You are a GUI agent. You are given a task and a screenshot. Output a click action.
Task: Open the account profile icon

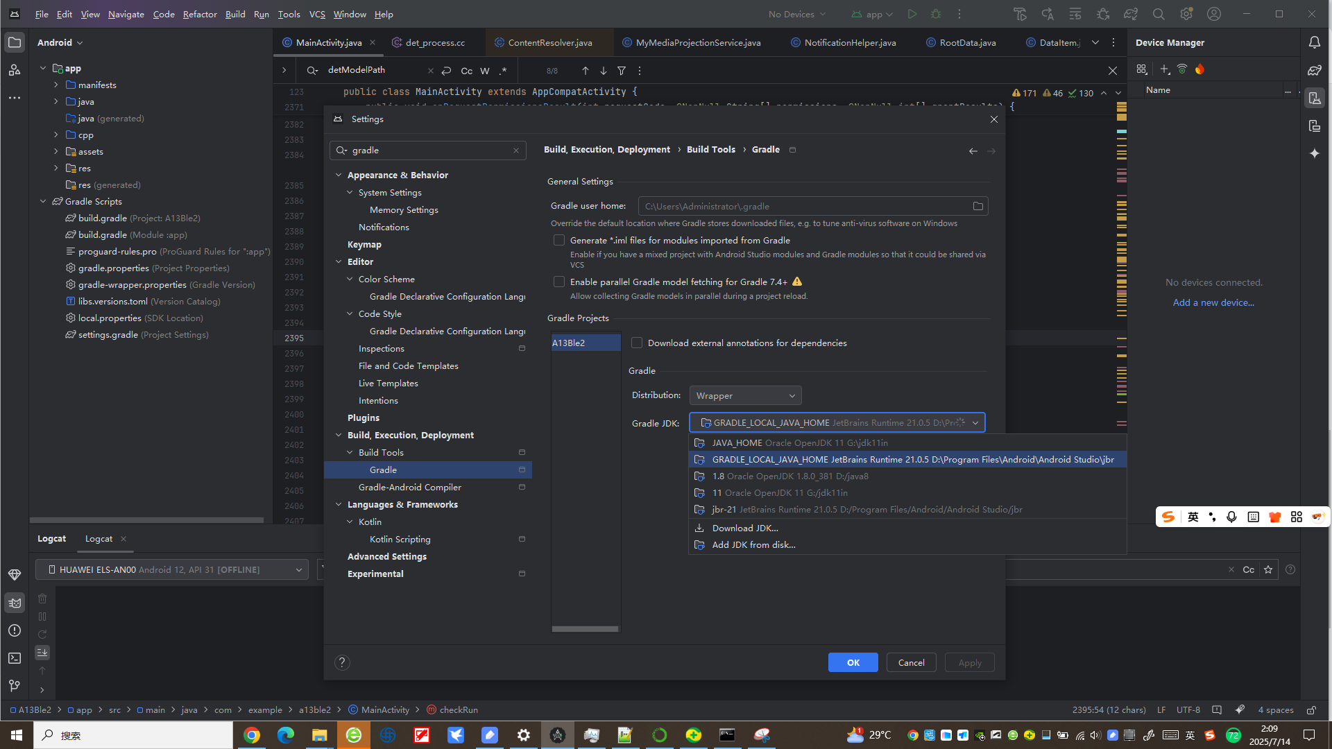(1214, 14)
